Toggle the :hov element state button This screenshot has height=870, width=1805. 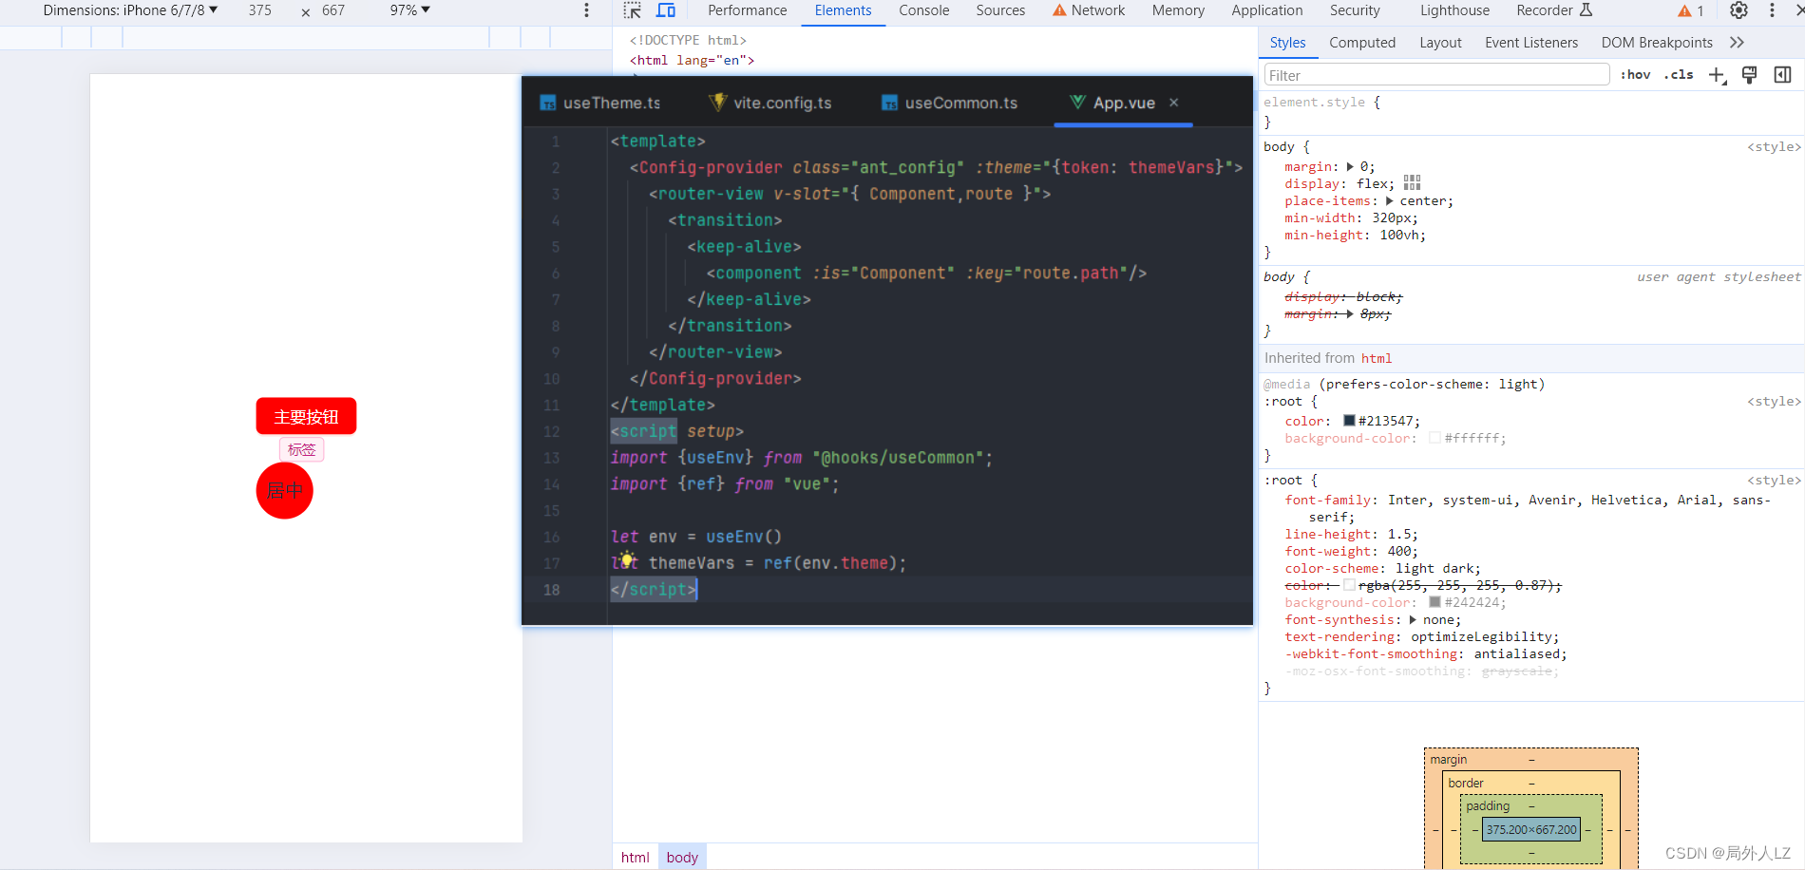coord(1636,75)
